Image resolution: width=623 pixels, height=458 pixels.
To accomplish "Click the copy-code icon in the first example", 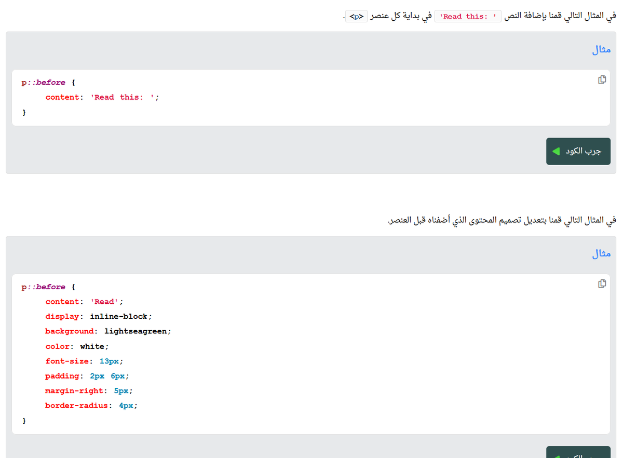I will pyautogui.click(x=602, y=79).
